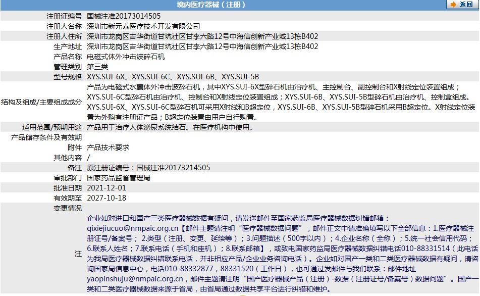Click the 有效期至 label
The height and width of the screenshot is (296, 480).
tap(68, 198)
